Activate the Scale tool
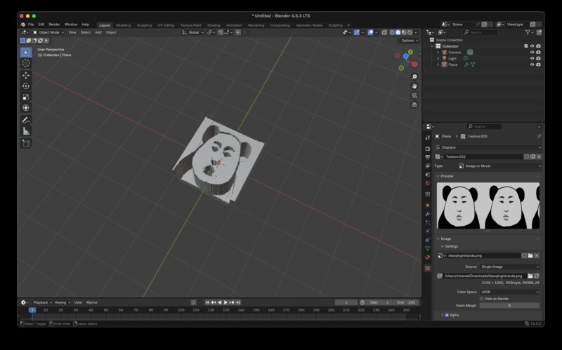 [26, 97]
